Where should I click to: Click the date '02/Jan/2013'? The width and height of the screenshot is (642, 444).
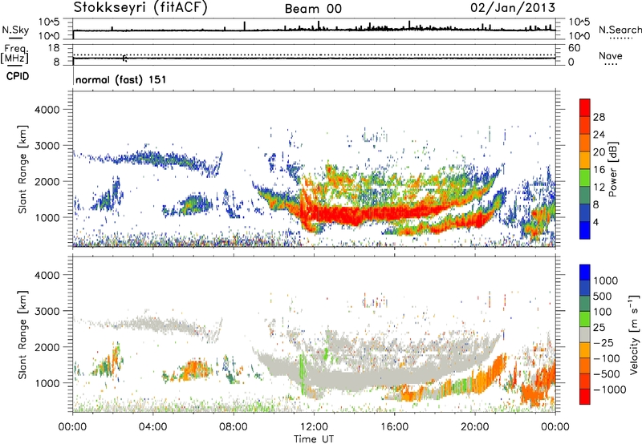[x=513, y=7]
